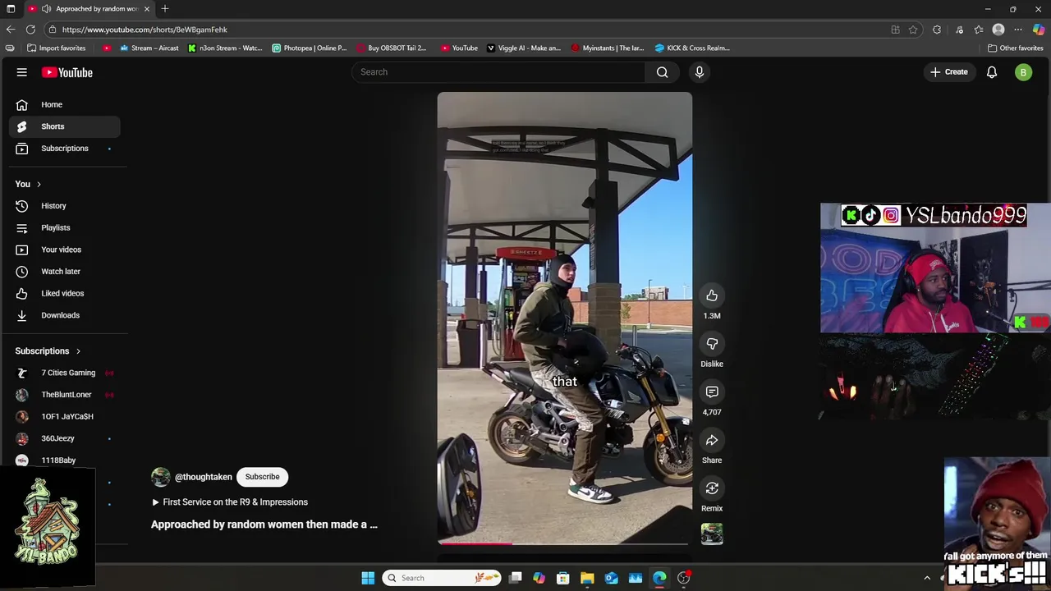Click the address bar URL

145,30
